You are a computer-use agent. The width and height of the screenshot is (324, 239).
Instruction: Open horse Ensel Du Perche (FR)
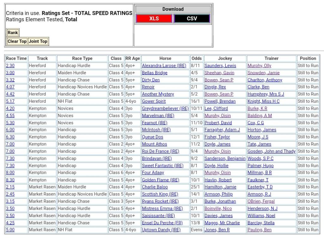[x=162, y=223]
